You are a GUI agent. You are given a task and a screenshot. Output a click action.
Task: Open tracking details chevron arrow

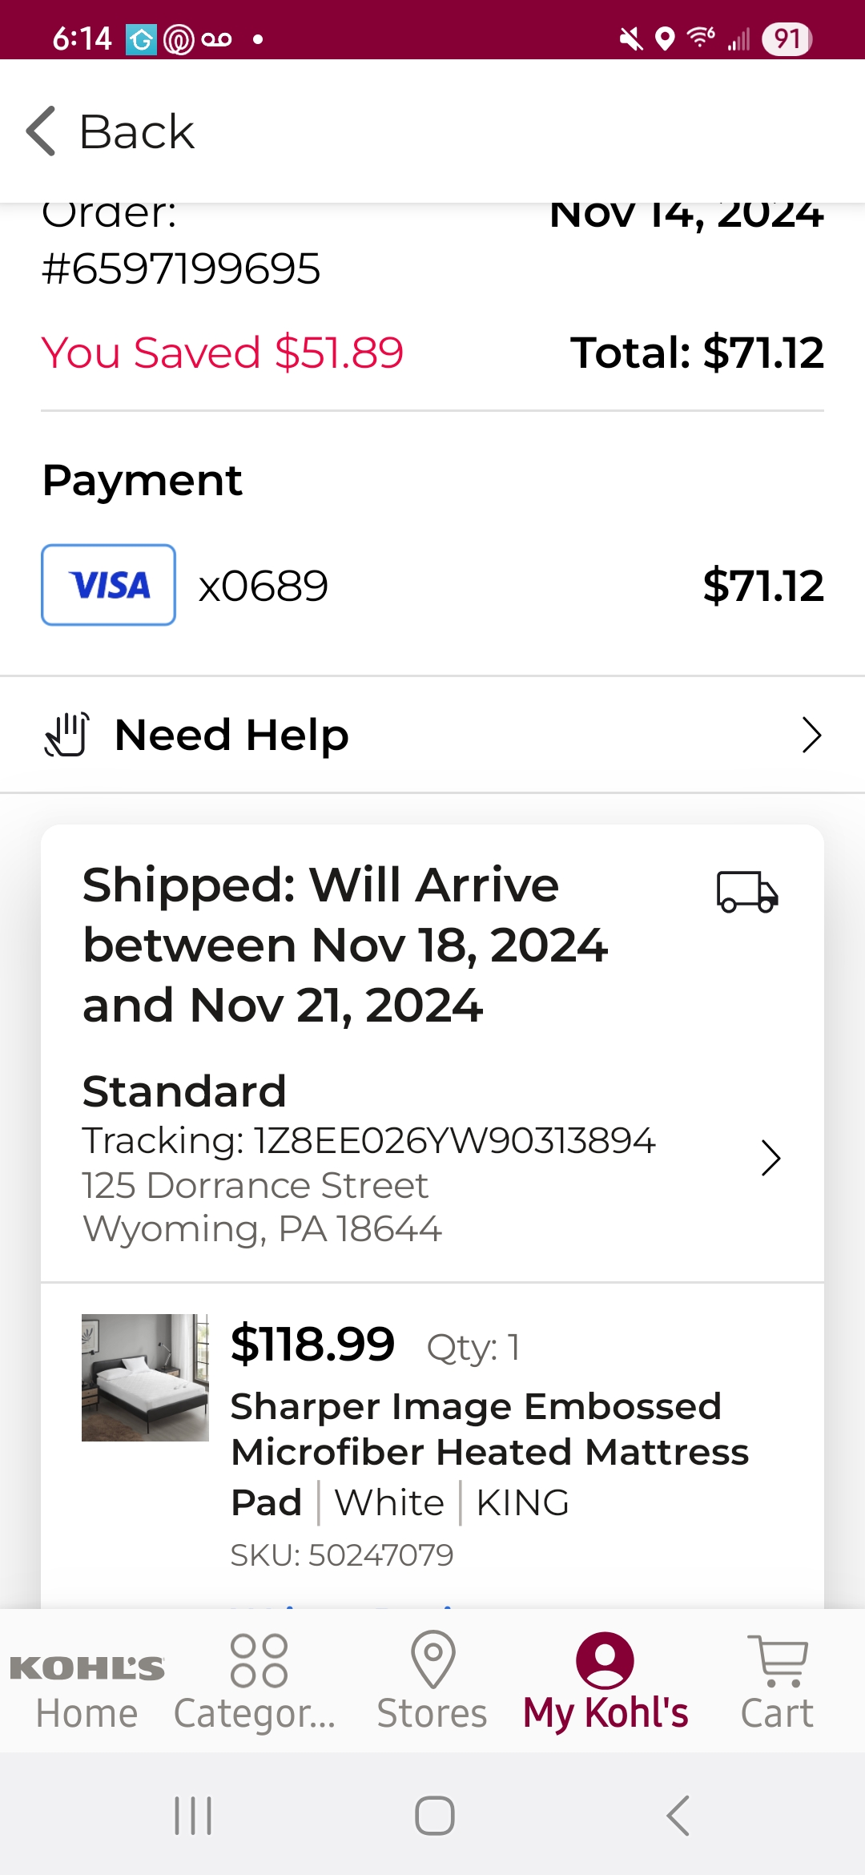pyautogui.click(x=770, y=1158)
